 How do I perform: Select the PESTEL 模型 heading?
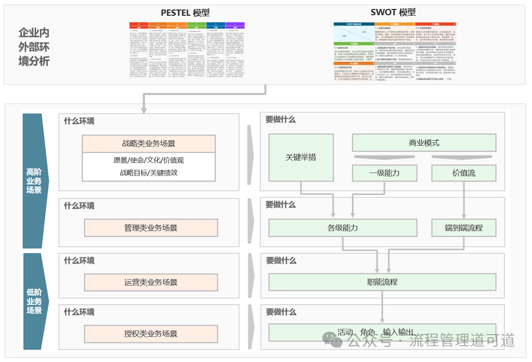(185, 13)
